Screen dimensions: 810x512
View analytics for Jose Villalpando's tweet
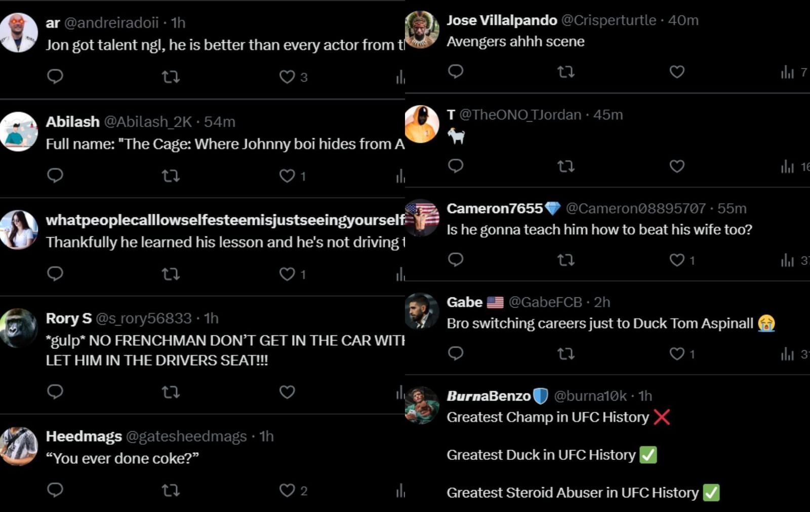click(x=787, y=72)
